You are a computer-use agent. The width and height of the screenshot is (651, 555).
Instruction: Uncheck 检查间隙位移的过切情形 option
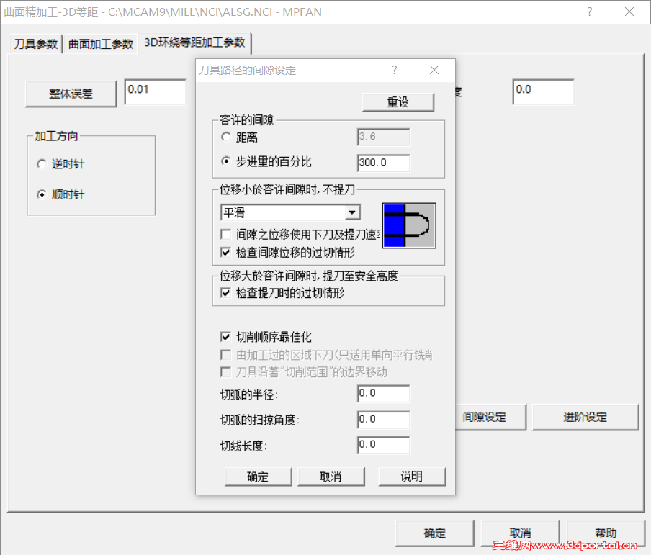pyautogui.click(x=226, y=252)
